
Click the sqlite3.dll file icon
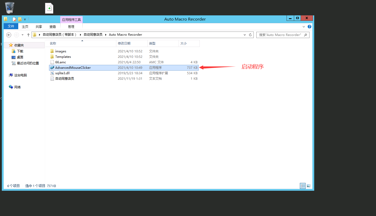coord(52,73)
